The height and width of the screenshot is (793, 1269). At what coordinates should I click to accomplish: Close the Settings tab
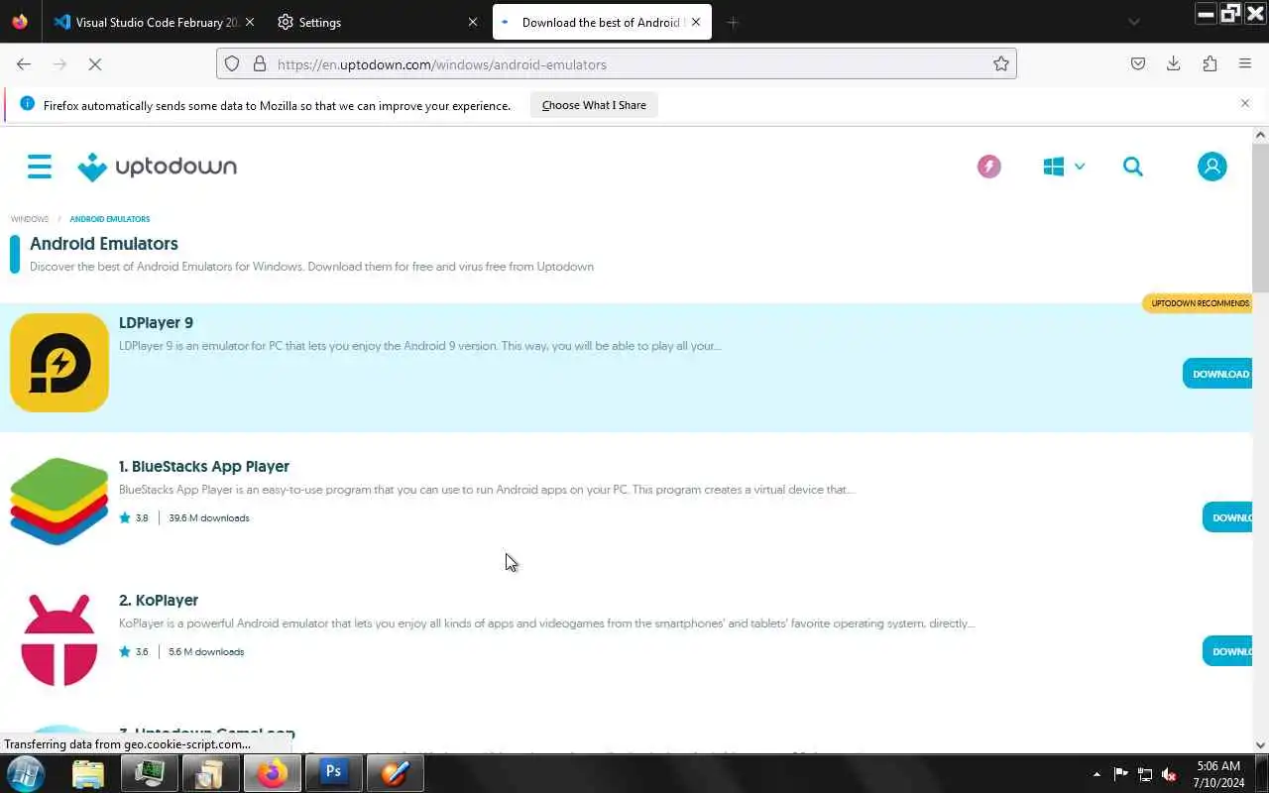click(x=473, y=22)
